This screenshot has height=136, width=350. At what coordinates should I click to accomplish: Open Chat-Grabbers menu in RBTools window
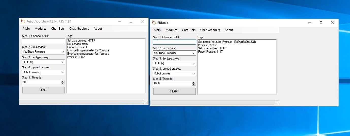point(210,30)
